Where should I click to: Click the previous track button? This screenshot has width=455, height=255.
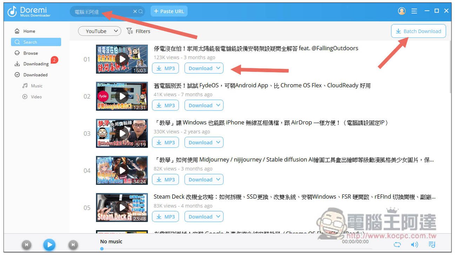[27, 244]
